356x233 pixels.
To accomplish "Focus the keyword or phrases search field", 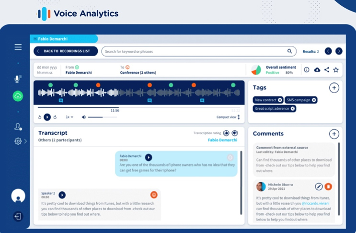I will 199,51.
